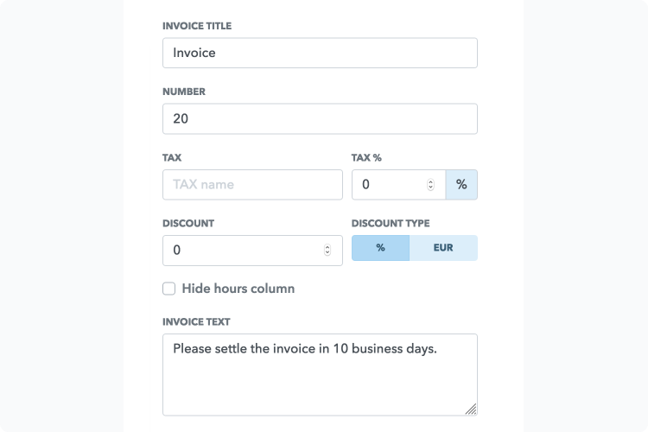Grab the Invoice Text resize handle
Viewport: 648px width, 432px height.
tap(471, 409)
